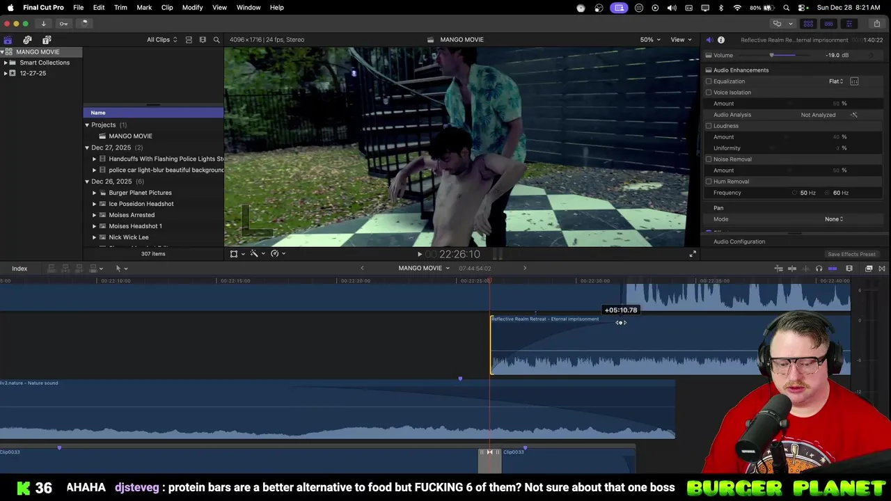Toggle the Browser panel visibility button
This screenshot has width=891, height=501.
808,23
